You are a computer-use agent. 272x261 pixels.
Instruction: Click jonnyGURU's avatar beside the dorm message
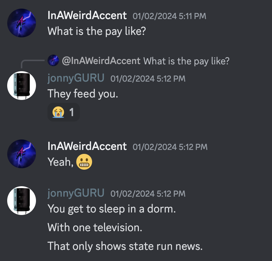(x=22, y=201)
